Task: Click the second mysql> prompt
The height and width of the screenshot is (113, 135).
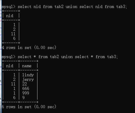Action: click(x=8, y=57)
